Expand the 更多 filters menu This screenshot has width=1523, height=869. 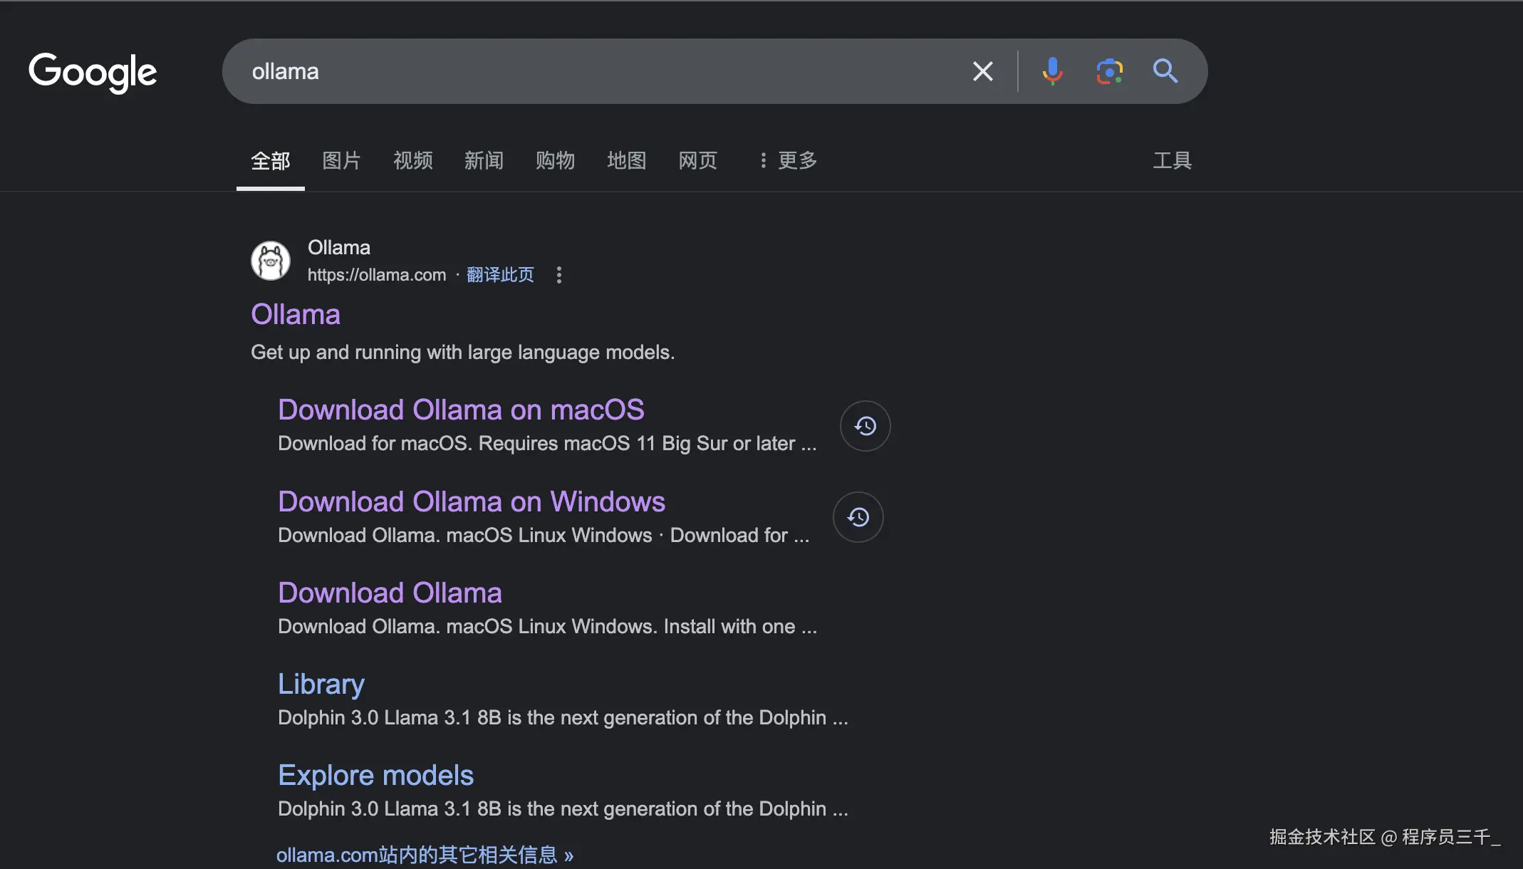pos(789,160)
